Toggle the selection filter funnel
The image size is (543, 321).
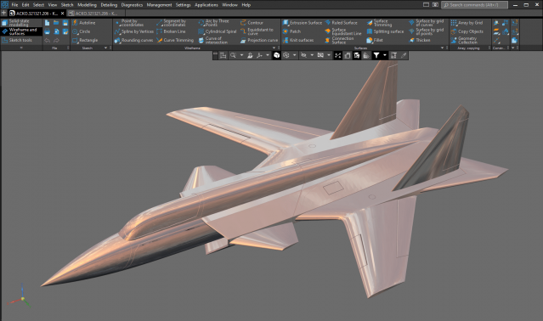point(376,55)
